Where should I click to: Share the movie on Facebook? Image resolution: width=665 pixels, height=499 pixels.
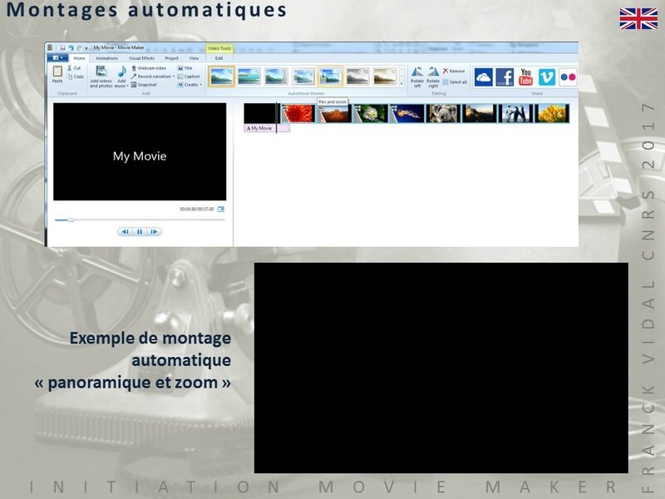(x=505, y=77)
